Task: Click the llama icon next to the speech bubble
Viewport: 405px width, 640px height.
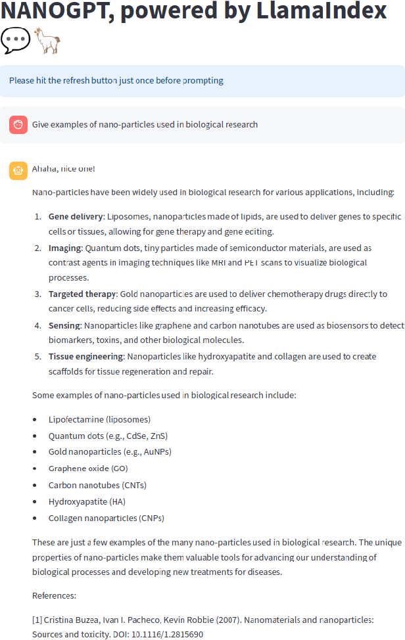Action: pyautogui.click(x=48, y=39)
